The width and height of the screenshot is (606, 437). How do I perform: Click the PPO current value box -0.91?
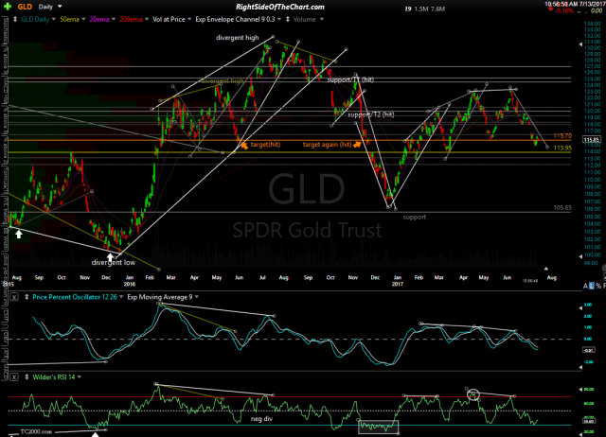(589, 350)
